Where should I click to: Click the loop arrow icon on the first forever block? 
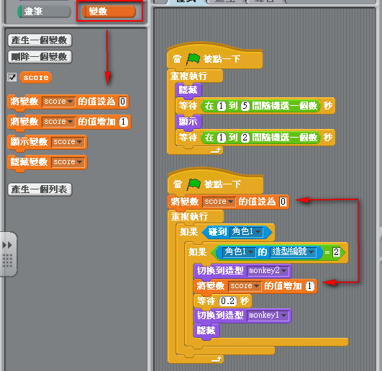click(216, 151)
